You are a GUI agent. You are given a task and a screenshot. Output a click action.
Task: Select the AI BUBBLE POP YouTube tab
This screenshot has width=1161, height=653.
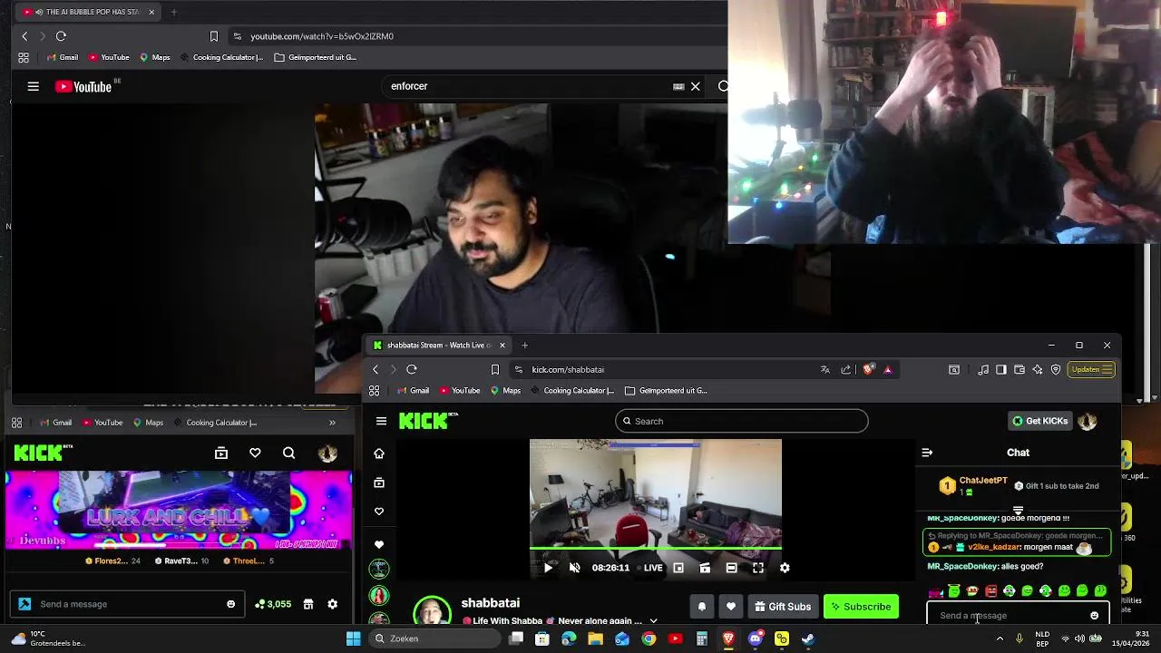pyautogui.click(x=88, y=12)
